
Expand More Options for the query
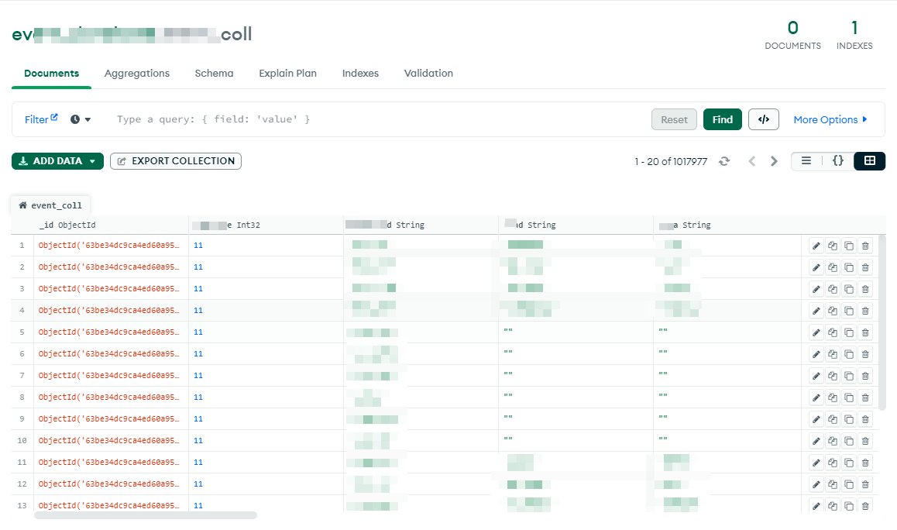830,119
